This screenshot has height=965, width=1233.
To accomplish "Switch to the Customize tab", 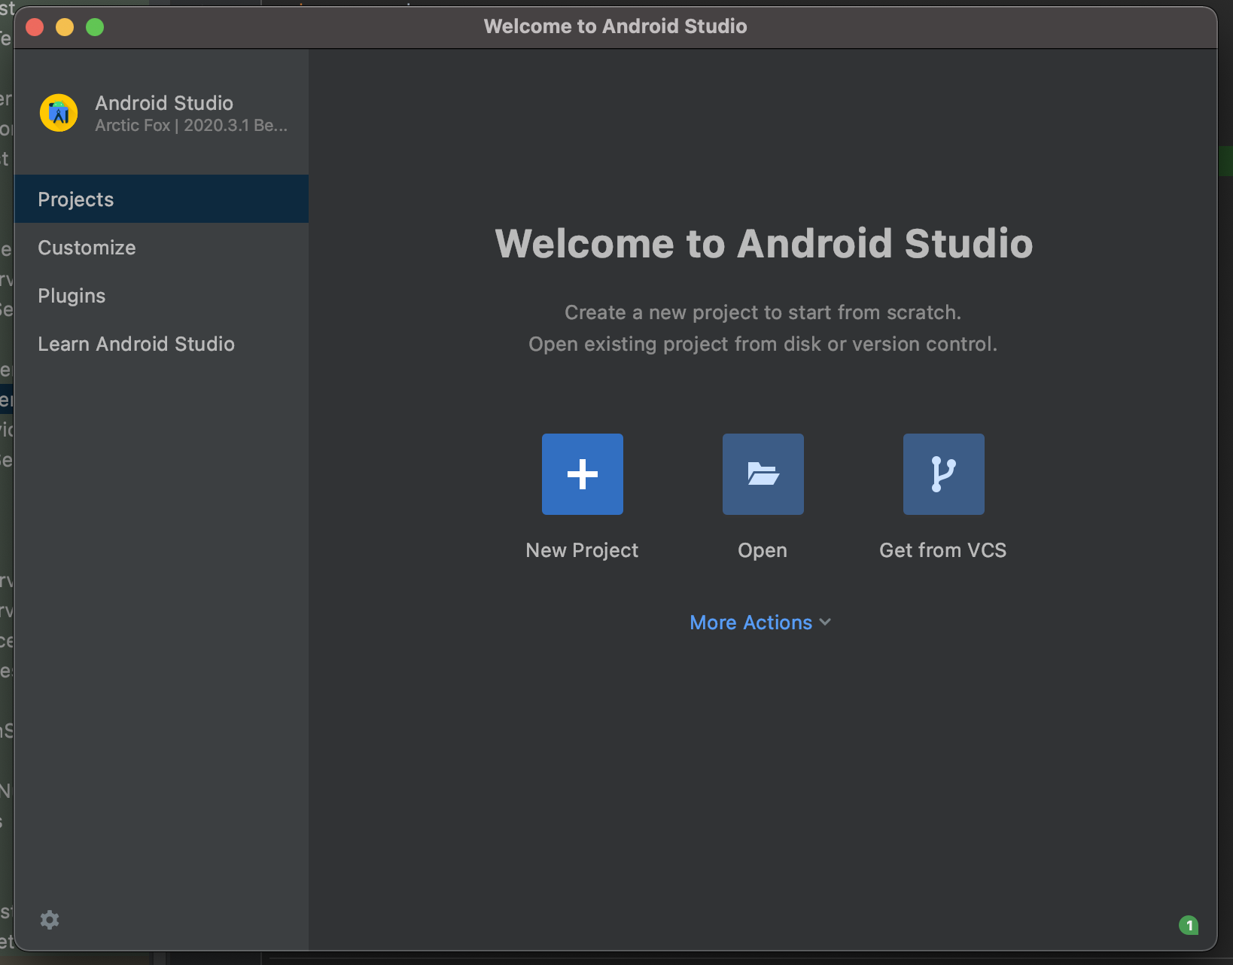I will pos(161,247).
